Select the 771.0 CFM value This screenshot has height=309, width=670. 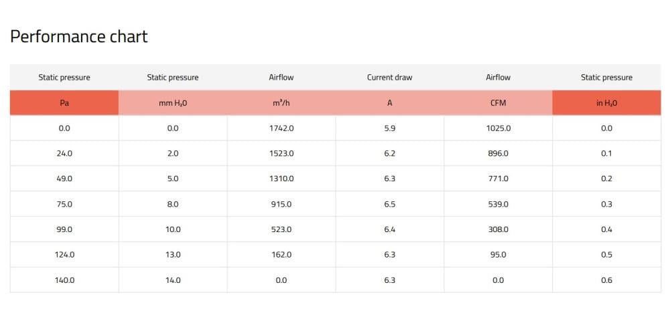click(498, 179)
